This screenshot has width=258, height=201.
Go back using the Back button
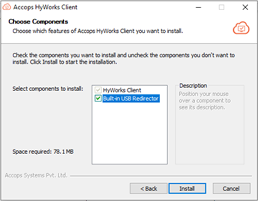tap(148, 188)
